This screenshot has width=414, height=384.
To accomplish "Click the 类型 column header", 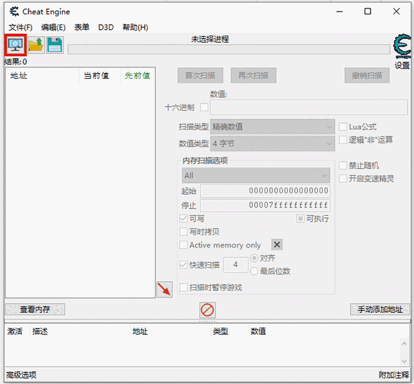I will (x=221, y=331).
